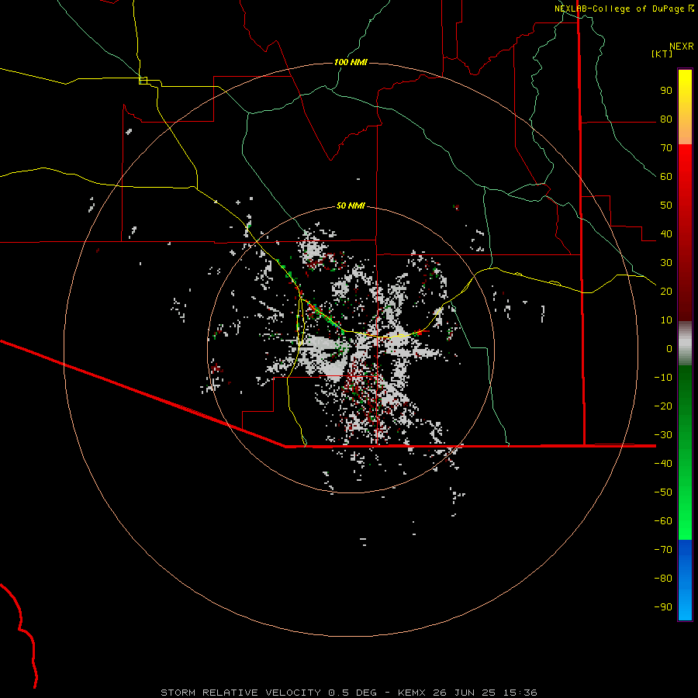Click the "60" value on the velocity scale
The width and height of the screenshot is (698, 698).
coord(666,177)
